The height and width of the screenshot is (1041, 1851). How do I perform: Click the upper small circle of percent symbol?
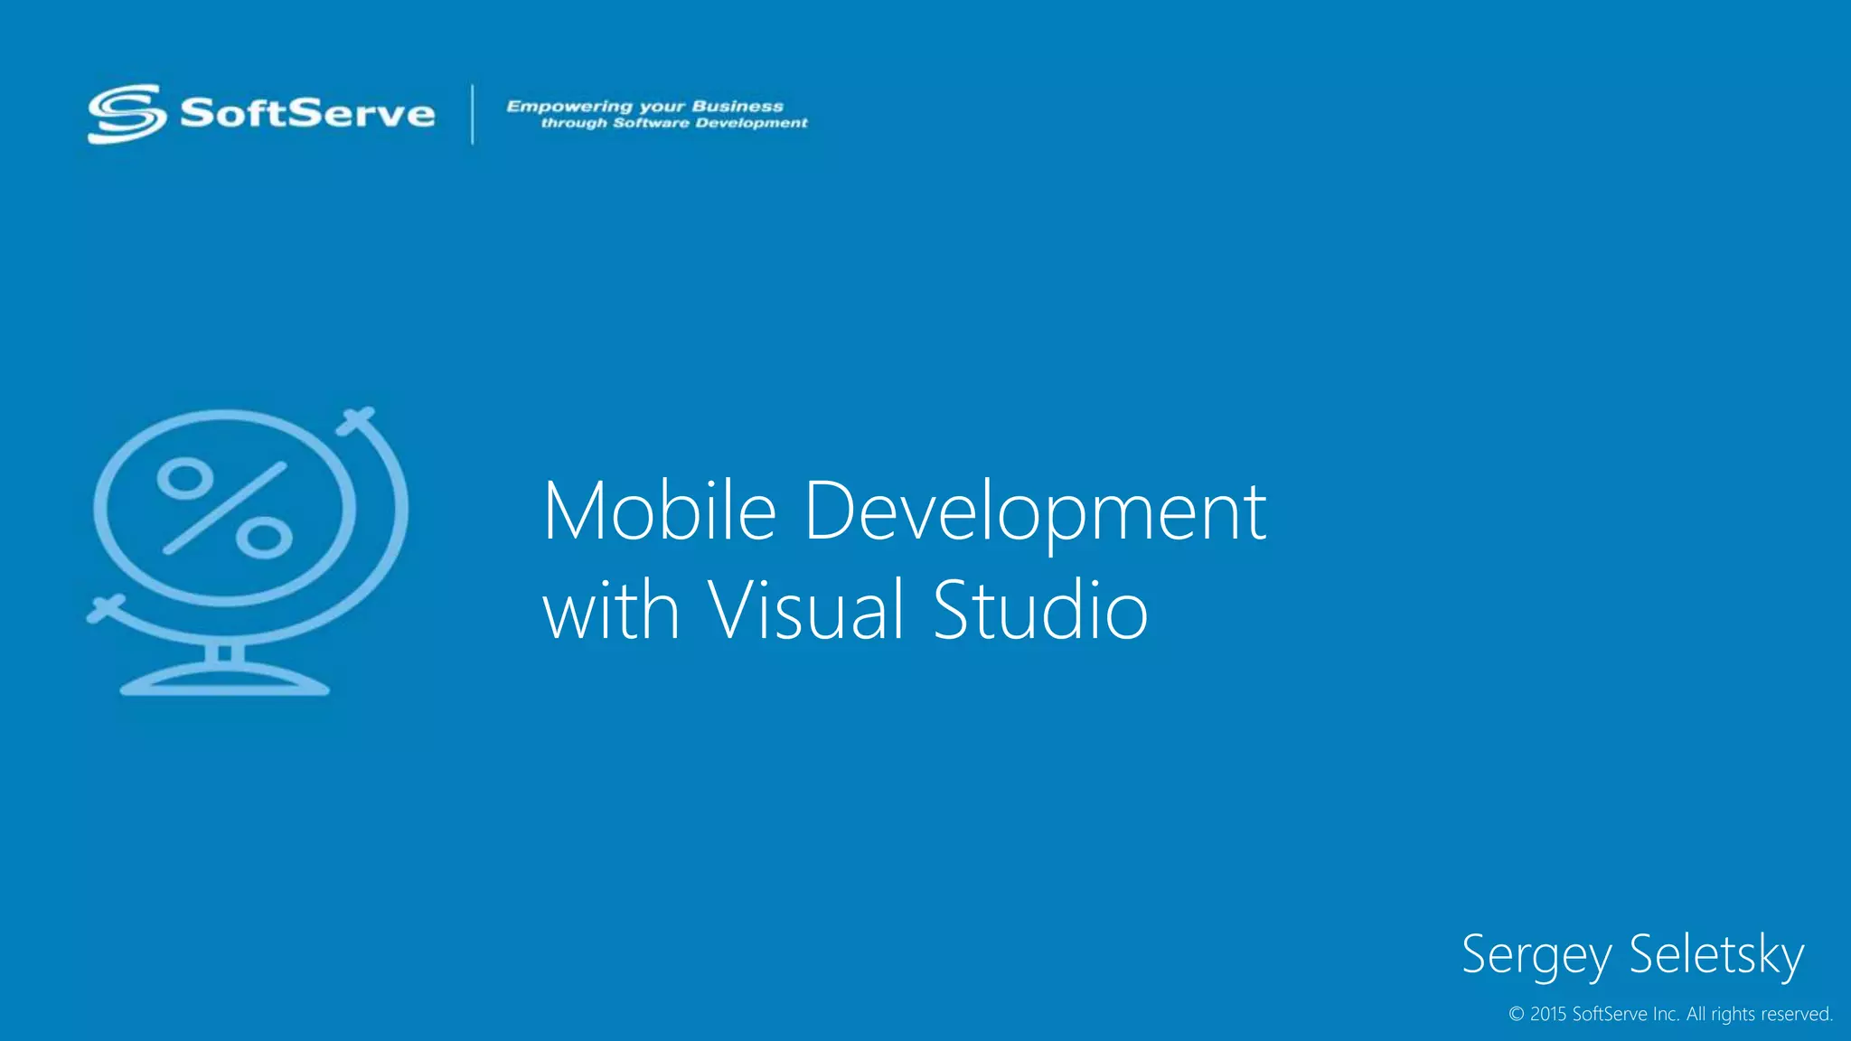click(x=185, y=479)
